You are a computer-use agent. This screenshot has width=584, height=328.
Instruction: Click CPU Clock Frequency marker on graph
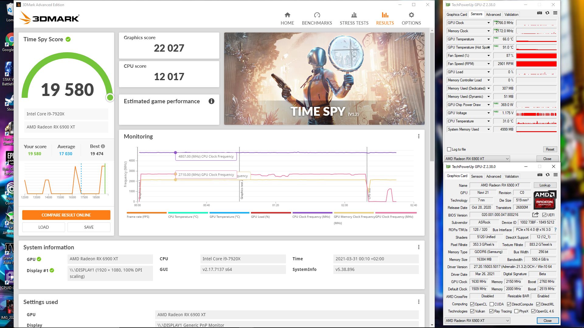pyautogui.click(x=175, y=152)
